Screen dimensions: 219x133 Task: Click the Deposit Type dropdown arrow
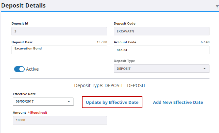point(205,68)
